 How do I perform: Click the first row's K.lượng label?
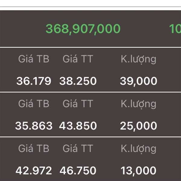coord(138,60)
